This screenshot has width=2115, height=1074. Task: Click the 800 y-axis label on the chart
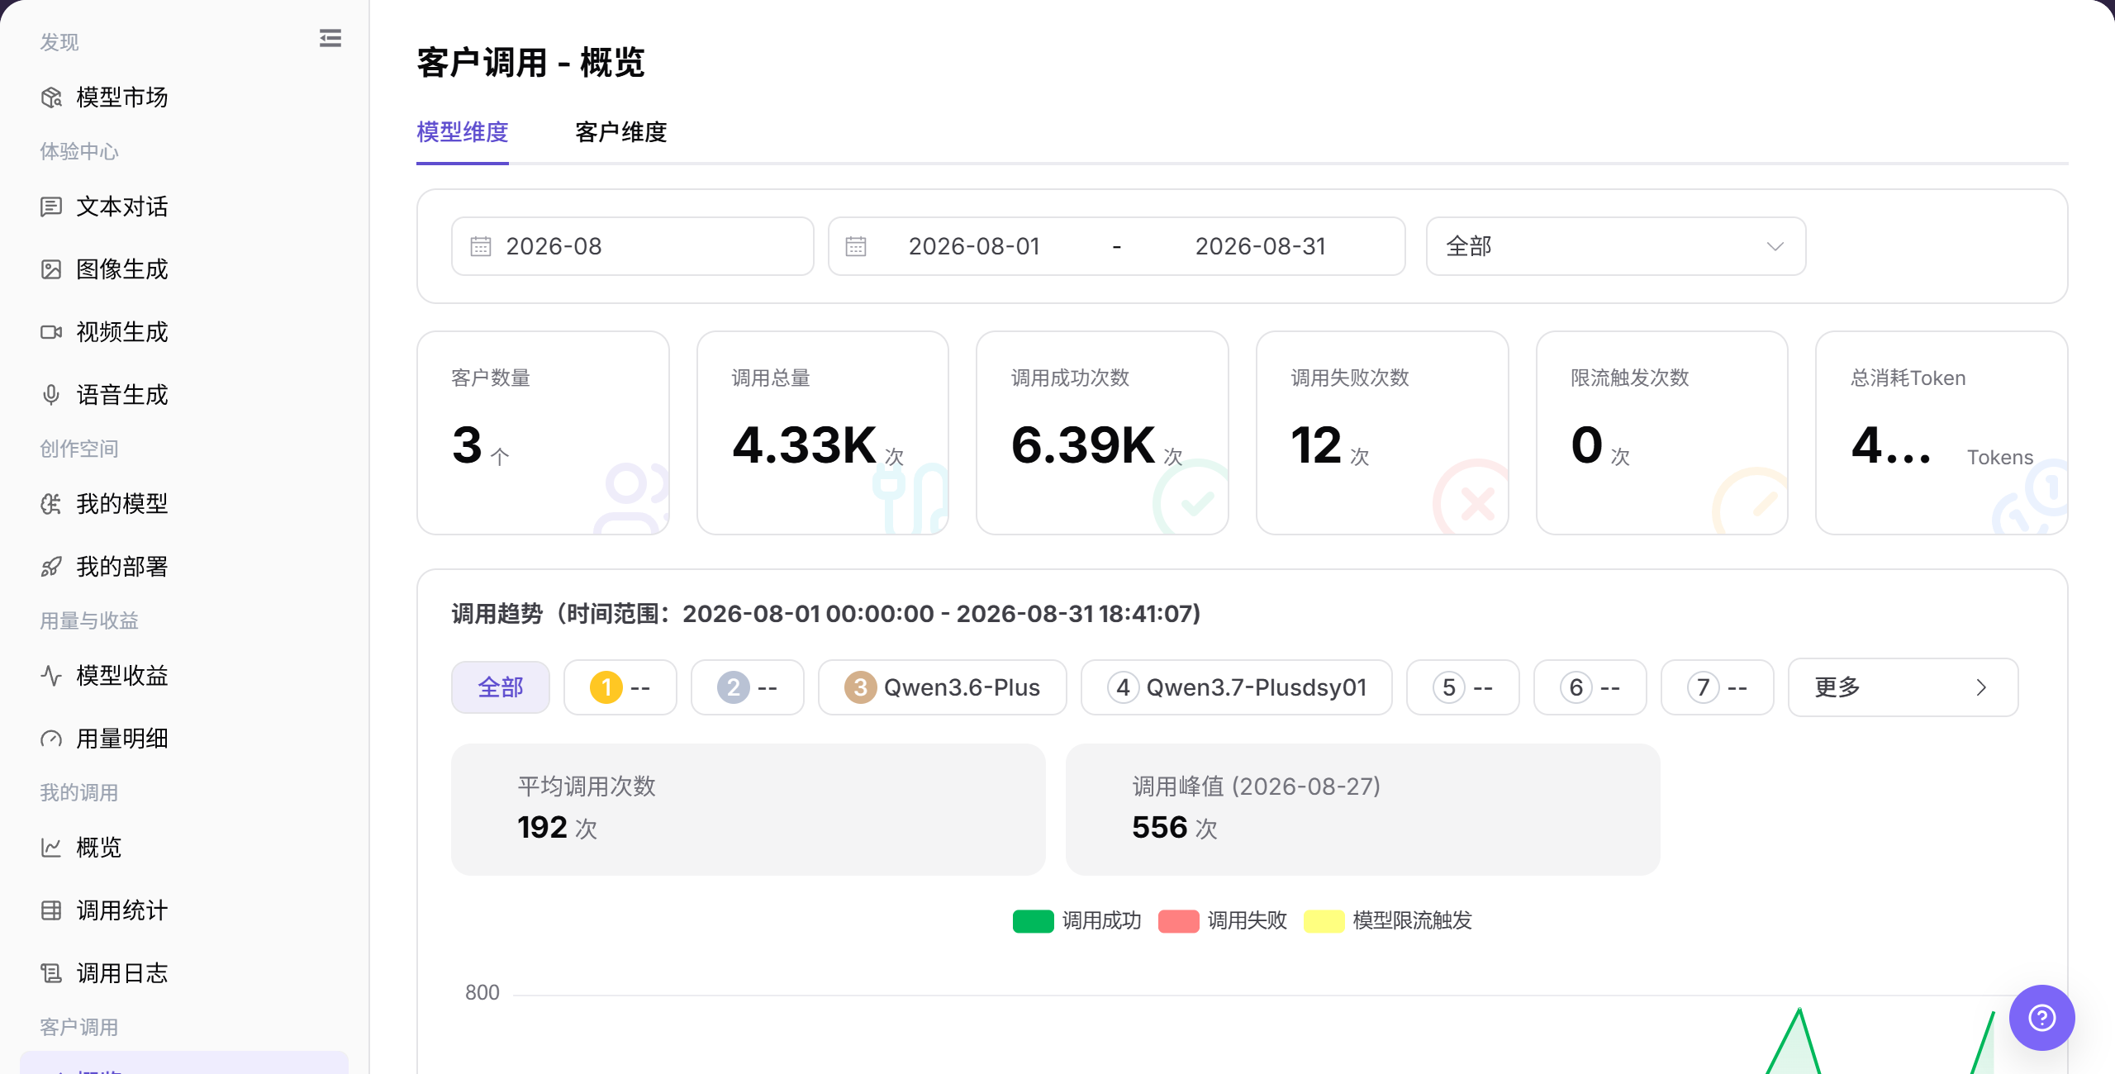(482, 993)
